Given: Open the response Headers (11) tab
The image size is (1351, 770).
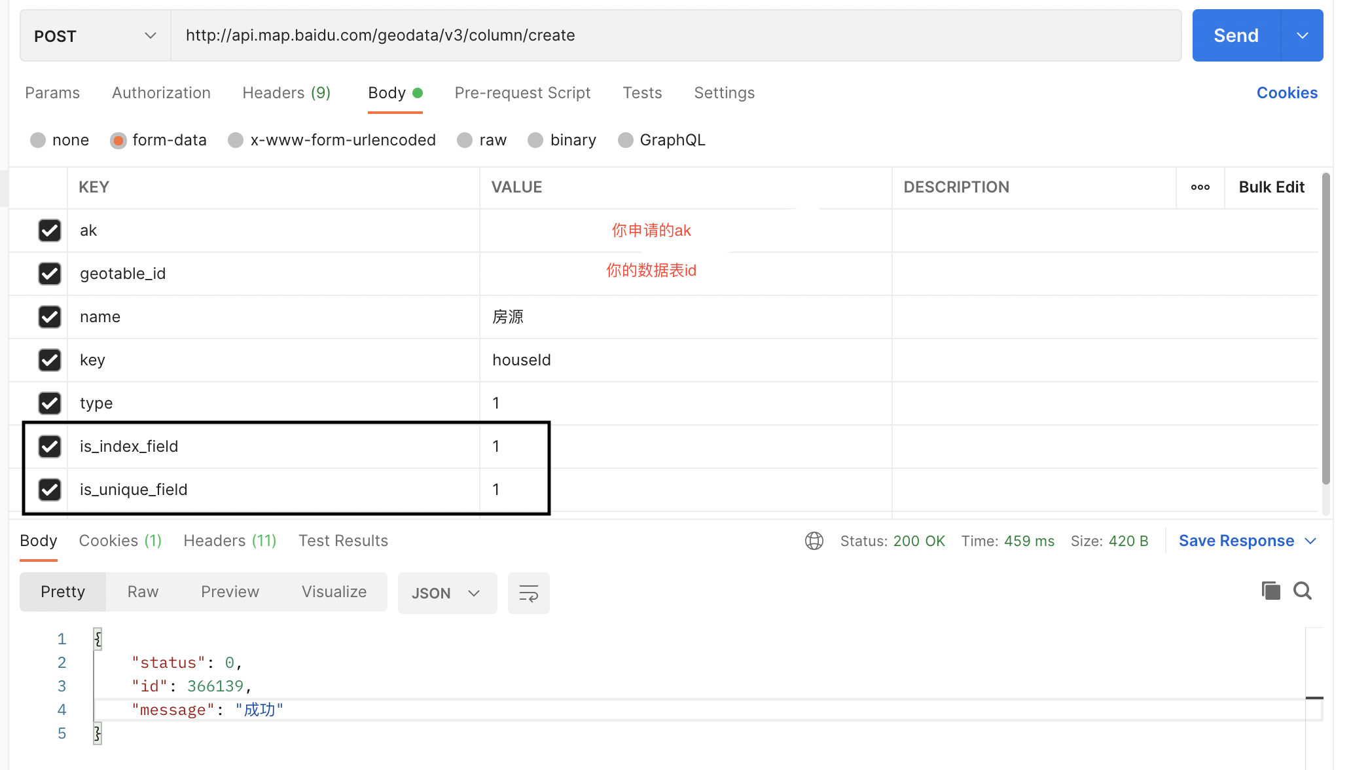Looking at the screenshot, I should 230,541.
